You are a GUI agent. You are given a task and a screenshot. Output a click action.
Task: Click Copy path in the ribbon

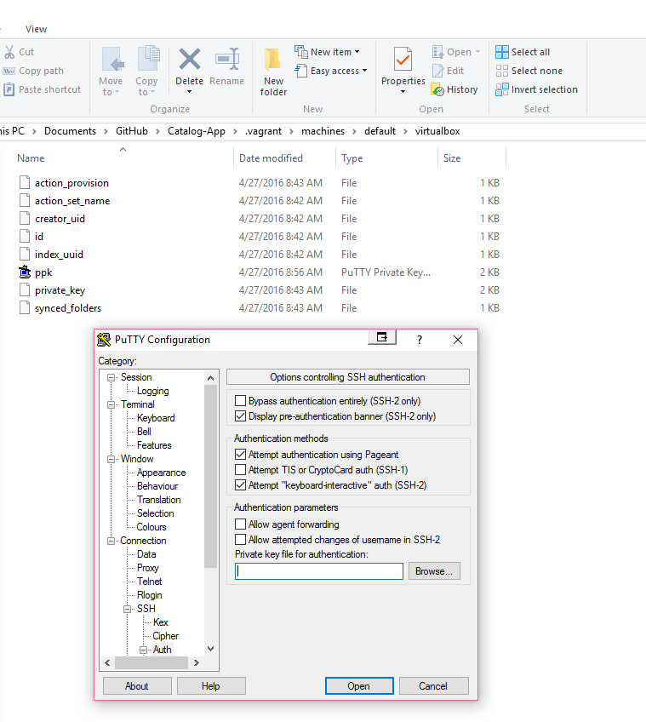(x=33, y=71)
